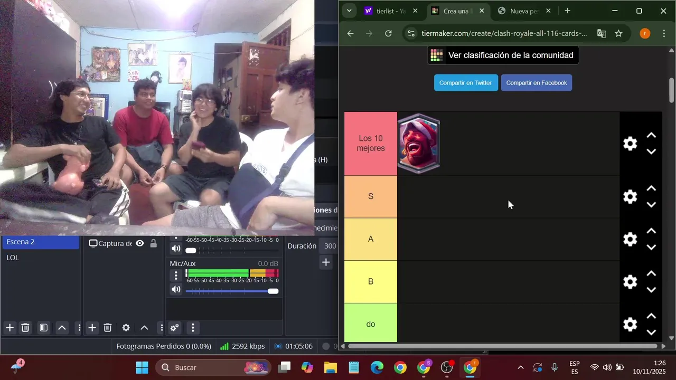Screen dimensions: 676x380
Task: Open a new Chrome tab
Action: pos(567,11)
